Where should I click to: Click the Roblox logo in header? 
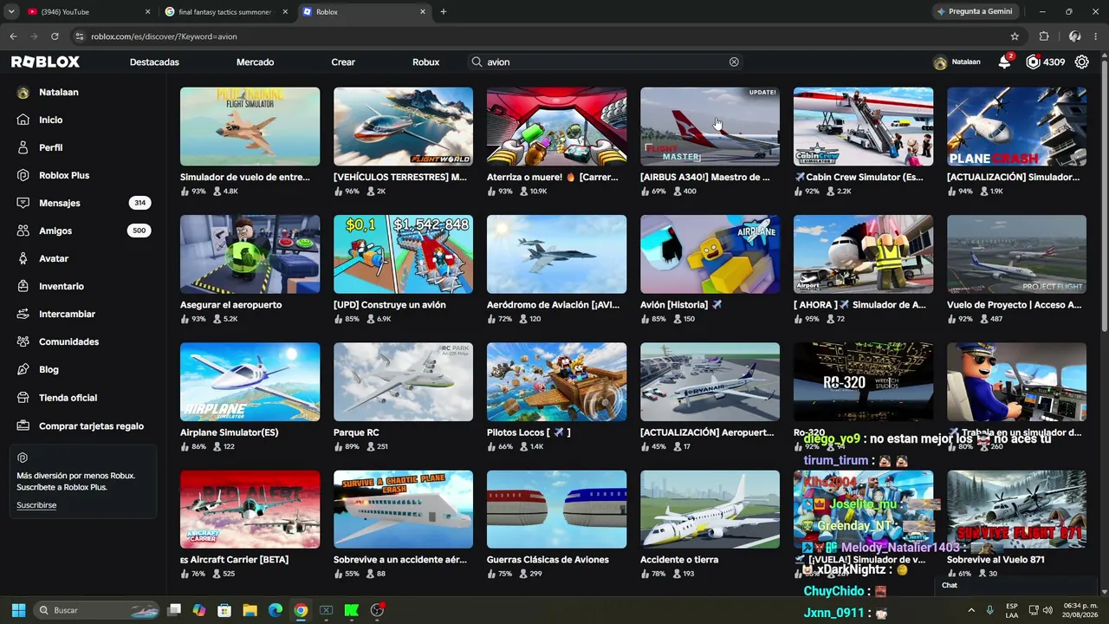[x=45, y=62]
